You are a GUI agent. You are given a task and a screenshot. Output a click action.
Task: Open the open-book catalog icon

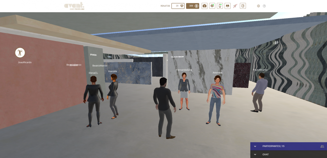click(x=227, y=6)
